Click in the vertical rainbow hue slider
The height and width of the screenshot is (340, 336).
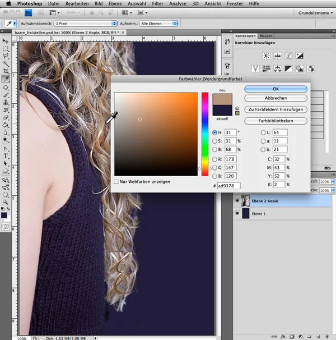205,134
